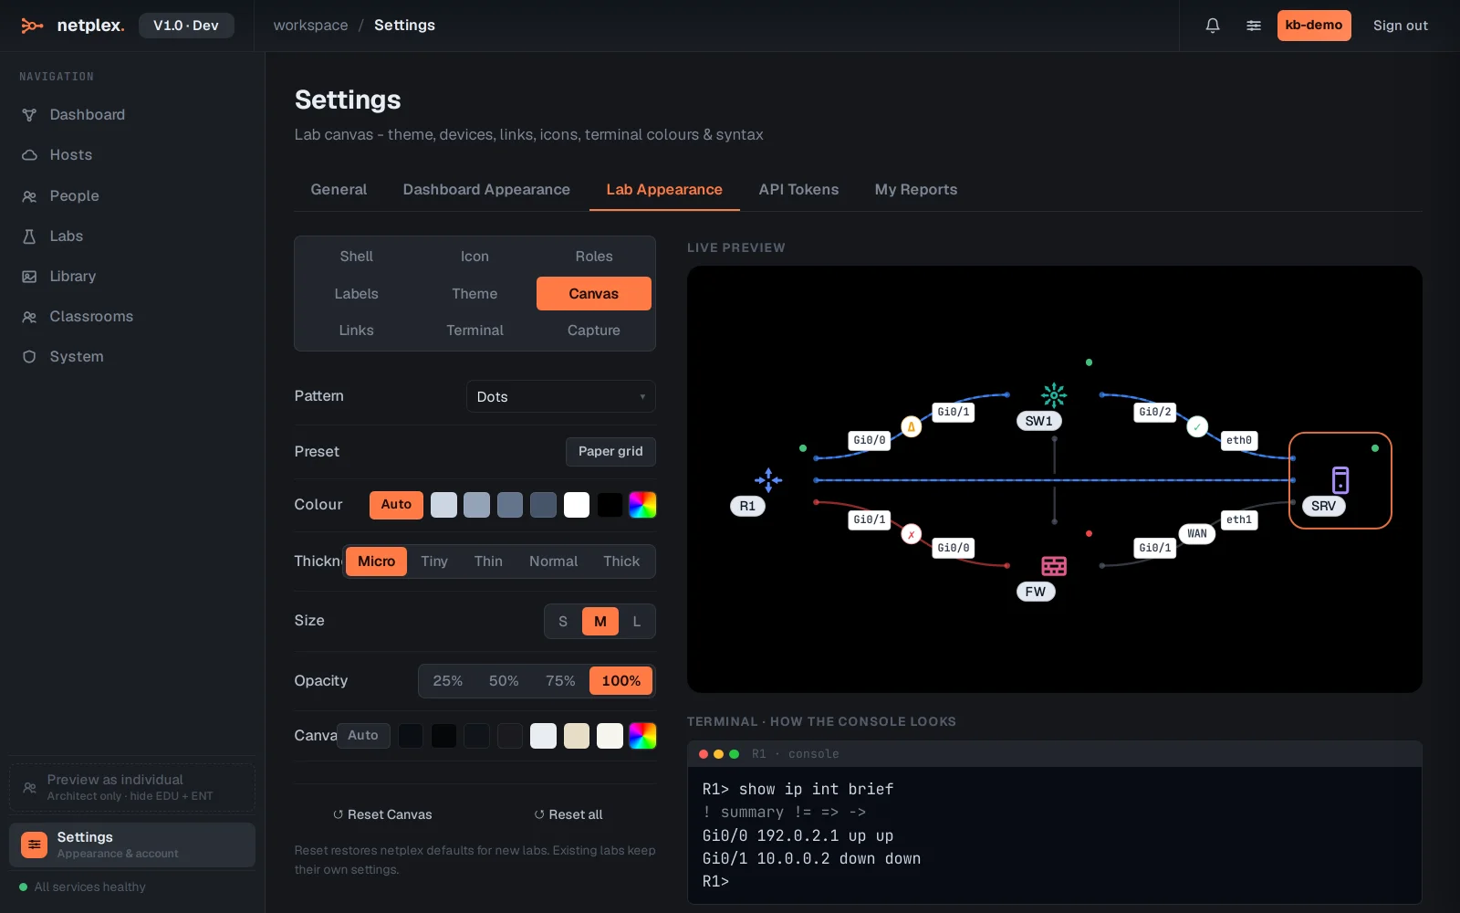1460x913 pixels.
Task: Open the Terminal sub-section
Action: coord(474,331)
